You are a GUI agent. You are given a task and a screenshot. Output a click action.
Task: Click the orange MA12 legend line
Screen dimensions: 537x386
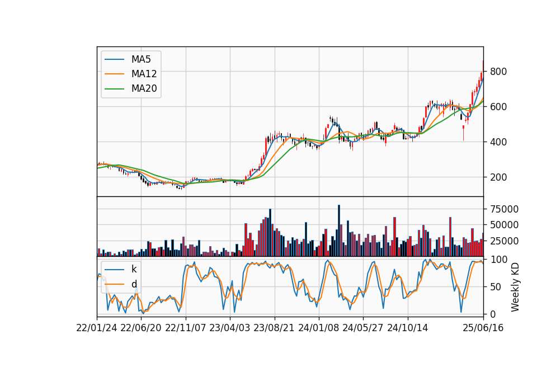click(x=114, y=74)
